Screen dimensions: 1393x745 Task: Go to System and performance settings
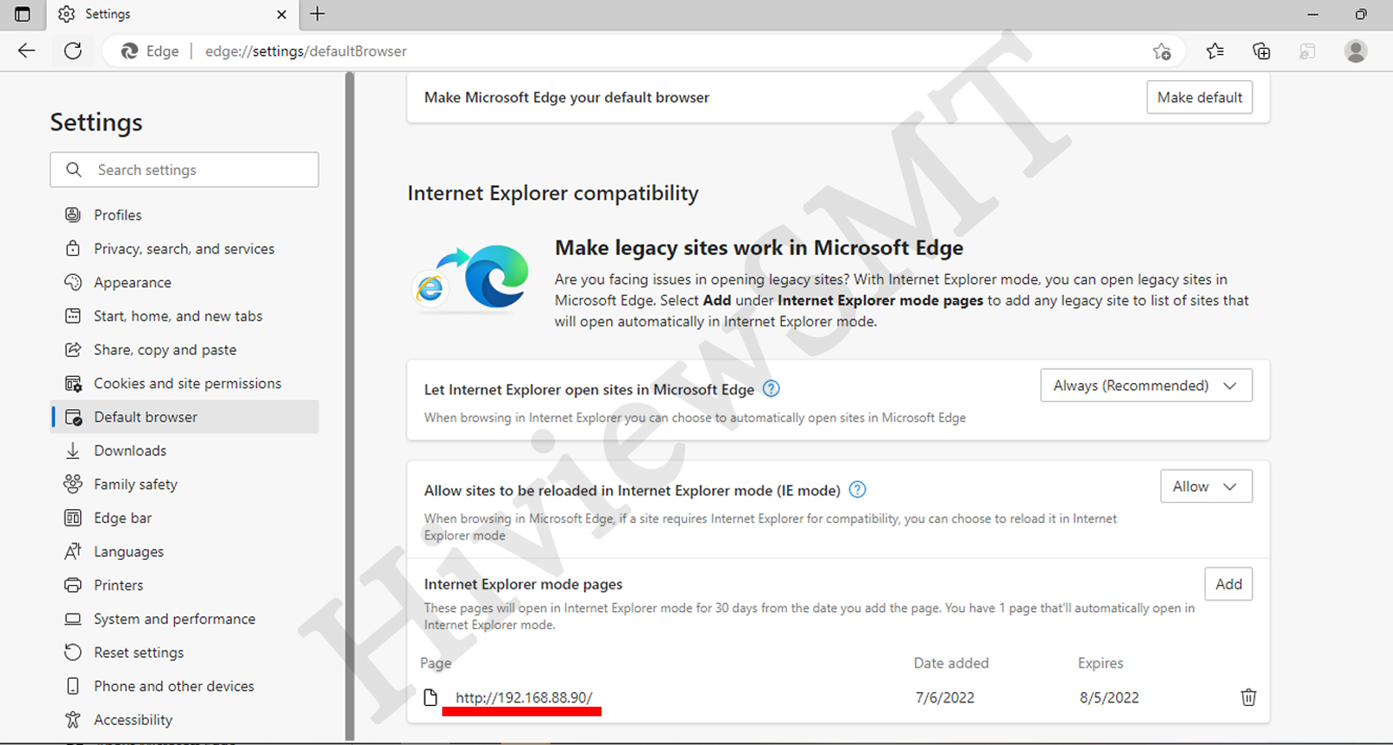(174, 619)
